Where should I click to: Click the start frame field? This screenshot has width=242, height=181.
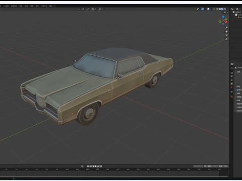(x=212, y=166)
